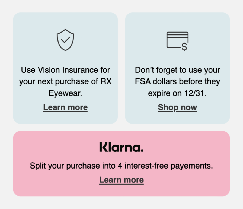This screenshot has height=209, width=243.
Task: Select the pink Klarna banner card
Action: [121, 164]
